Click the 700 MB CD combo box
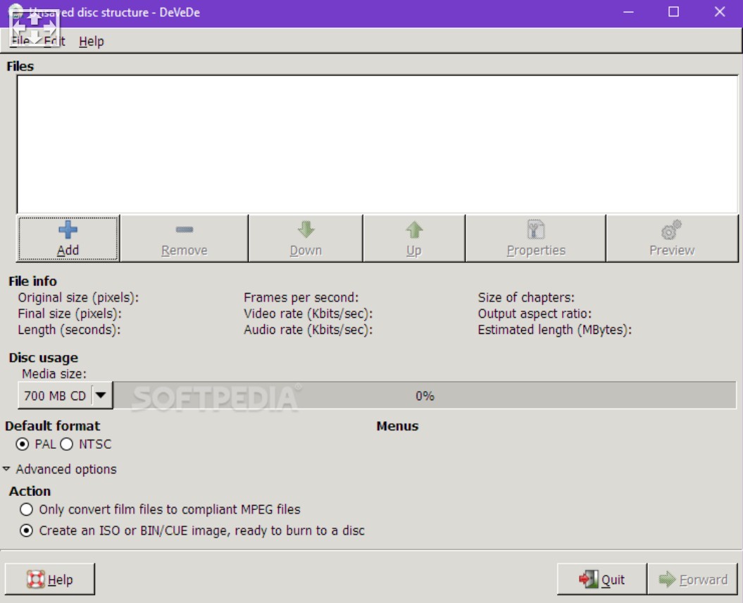The width and height of the screenshot is (743, 603). point(55,396)
